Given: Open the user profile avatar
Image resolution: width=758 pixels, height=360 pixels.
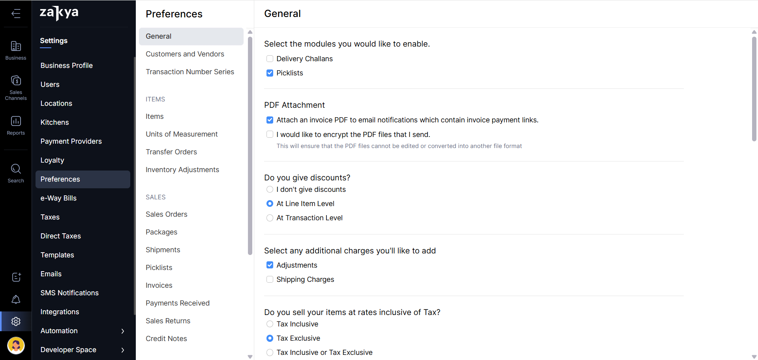Looking at the screenshot, I should 16,346.
